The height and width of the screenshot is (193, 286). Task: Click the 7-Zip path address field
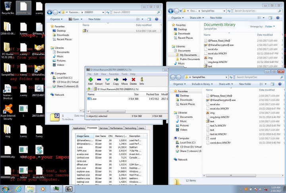(130, 89)
